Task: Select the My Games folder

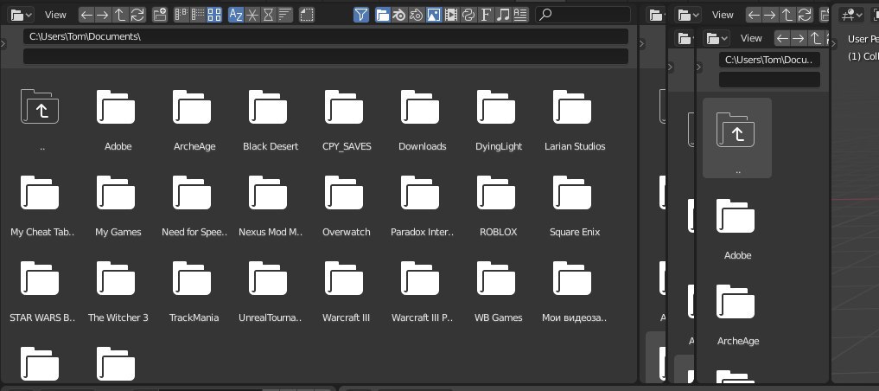Action: pyautogui.click(x=117, y=205)
